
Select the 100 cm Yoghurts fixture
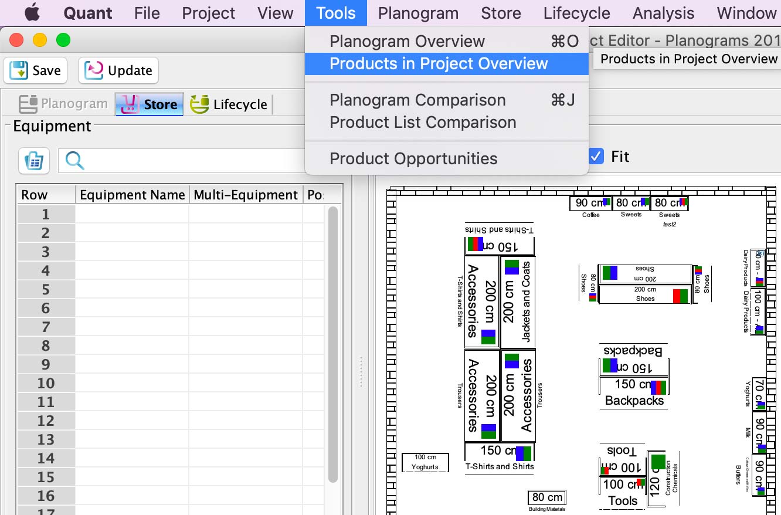(425, 462)
